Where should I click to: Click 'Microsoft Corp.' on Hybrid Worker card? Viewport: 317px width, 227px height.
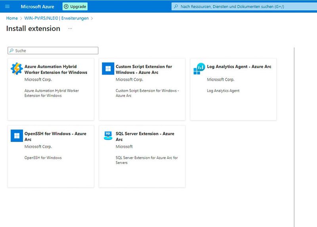(38, 79)
